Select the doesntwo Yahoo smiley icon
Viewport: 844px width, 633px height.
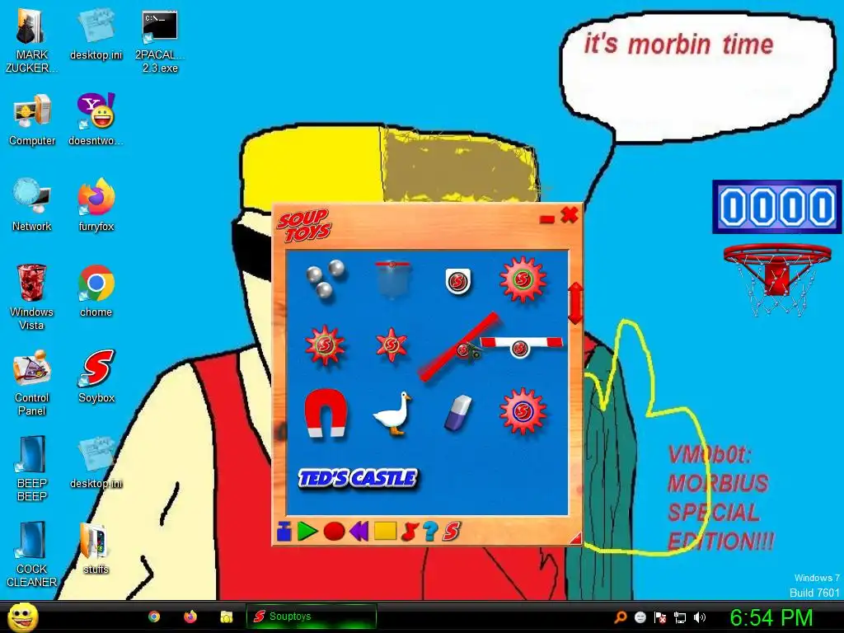tap(96, 120)
